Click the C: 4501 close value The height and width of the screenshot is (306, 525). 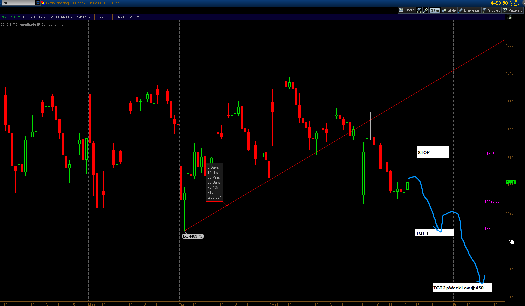pos(119,17)
